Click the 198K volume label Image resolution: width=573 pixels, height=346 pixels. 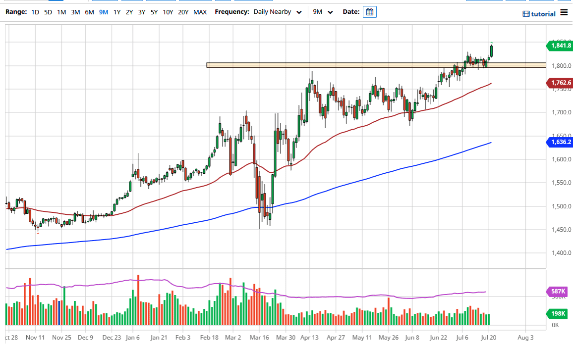[557, 313]
